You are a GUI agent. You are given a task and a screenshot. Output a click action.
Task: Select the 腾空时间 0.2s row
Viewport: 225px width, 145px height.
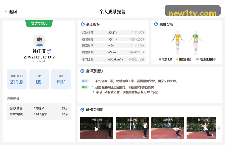(x=113, y=46)
